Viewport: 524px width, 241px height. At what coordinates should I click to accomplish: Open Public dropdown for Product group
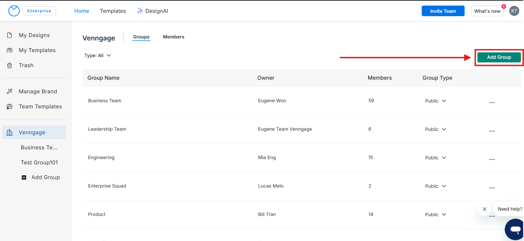pyautogui.click(x=435, y=215)
